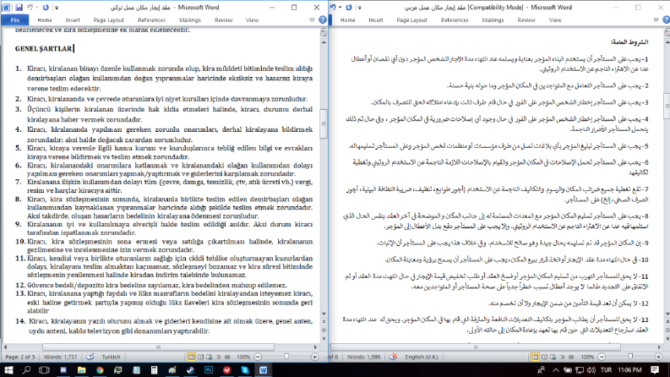
Task: Open View tab in Turkish window
Action: 252,20
